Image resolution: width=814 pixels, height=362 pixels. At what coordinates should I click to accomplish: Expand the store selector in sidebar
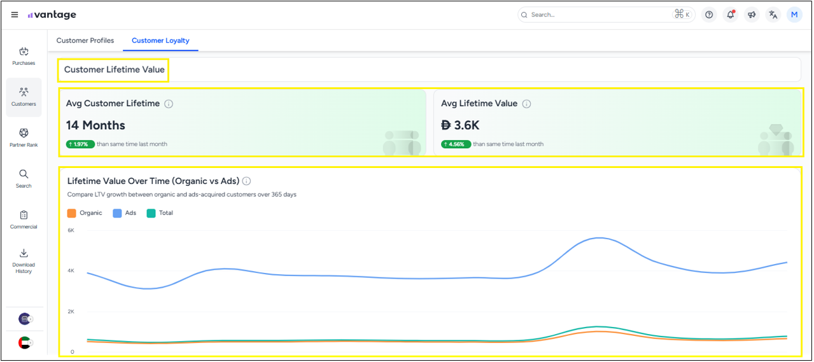[25, 319]
